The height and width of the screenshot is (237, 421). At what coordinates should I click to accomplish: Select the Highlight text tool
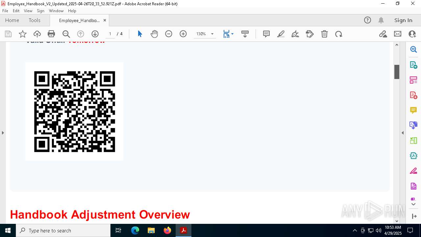tap(281, 34)
